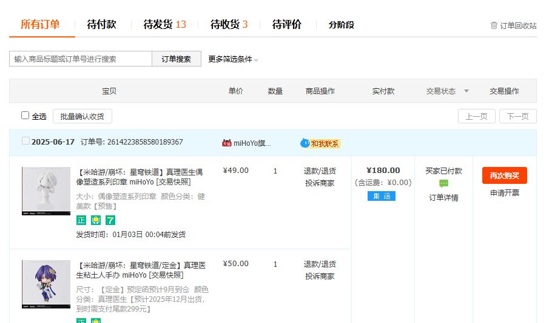Open the purple-haired figure product thumbnail
549x323 pixels.
pos(46,284)
